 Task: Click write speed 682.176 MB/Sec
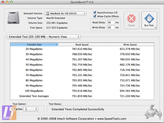pos(130,65)
